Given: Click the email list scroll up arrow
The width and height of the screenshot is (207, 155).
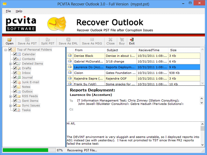Looking at the screenshot, I should [x=202, y=50].
